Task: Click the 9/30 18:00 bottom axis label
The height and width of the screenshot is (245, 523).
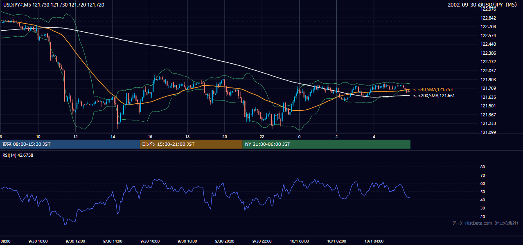Action: click(x=187, y=241)
